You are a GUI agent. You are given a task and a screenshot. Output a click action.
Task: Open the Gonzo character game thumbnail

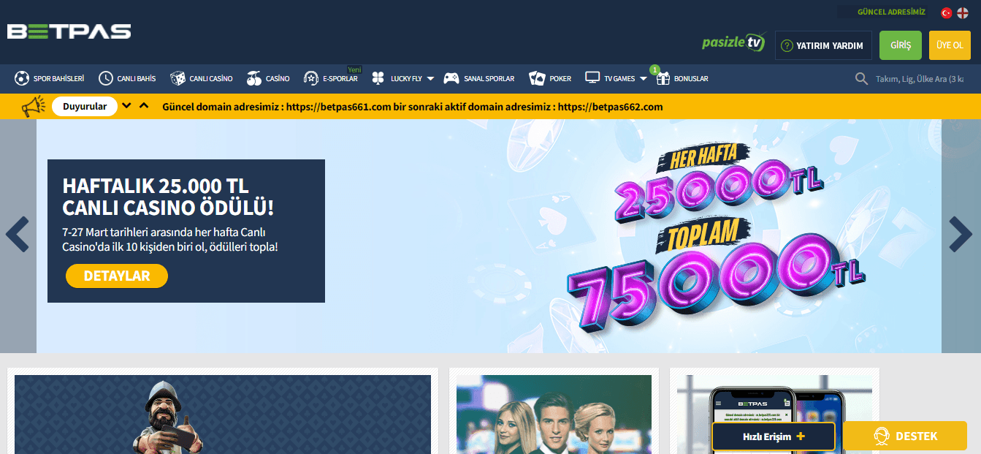pos(223,415)
